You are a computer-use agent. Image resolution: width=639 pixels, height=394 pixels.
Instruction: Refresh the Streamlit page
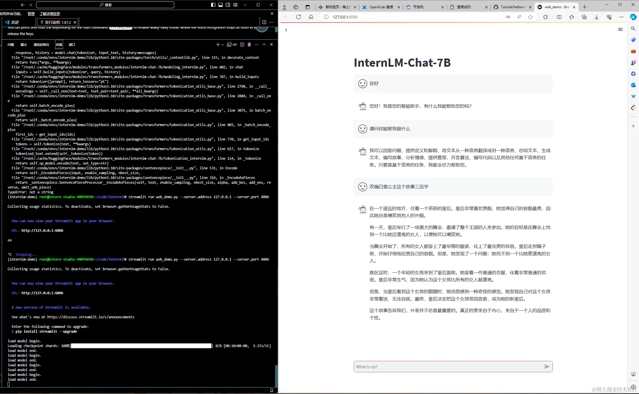coord(299,17)
